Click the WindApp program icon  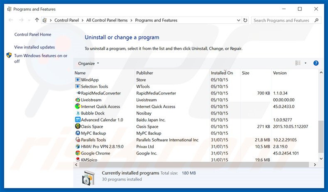tap(78, 80)
